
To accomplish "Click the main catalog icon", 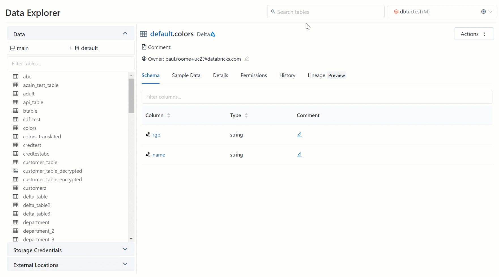I will tap(12, 48).
